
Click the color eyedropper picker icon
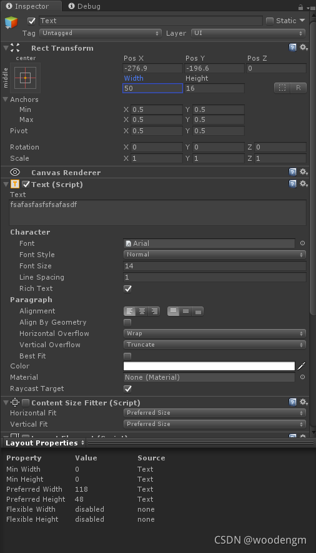[x=302, y=366]
